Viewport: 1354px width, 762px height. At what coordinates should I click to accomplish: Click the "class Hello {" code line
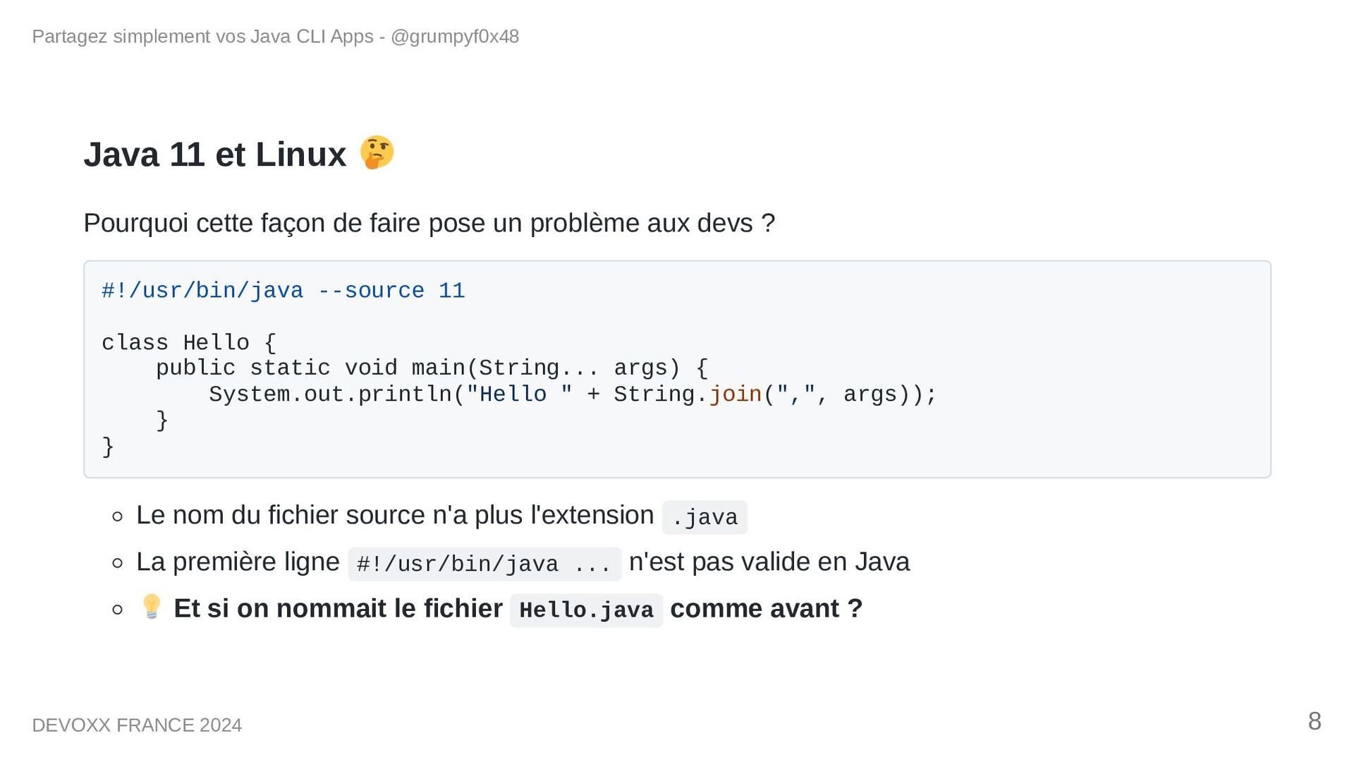189,343
